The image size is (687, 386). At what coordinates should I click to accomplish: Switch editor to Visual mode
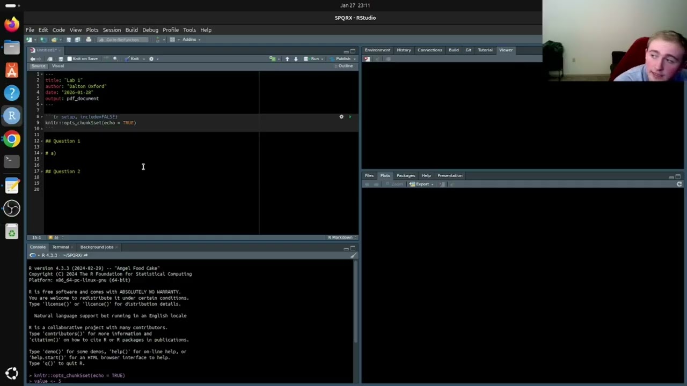(57, 66)
